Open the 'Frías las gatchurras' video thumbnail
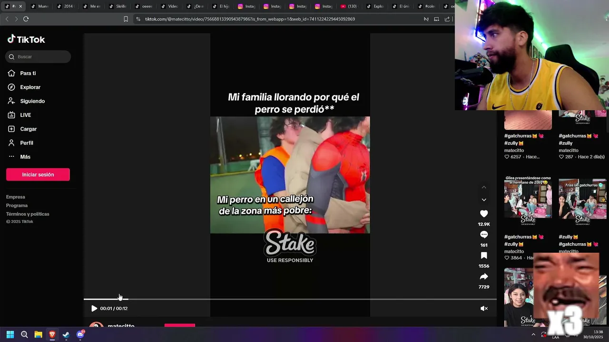This screenshot has height=342, width=609. pyautogui.click(x=582, y=200)
